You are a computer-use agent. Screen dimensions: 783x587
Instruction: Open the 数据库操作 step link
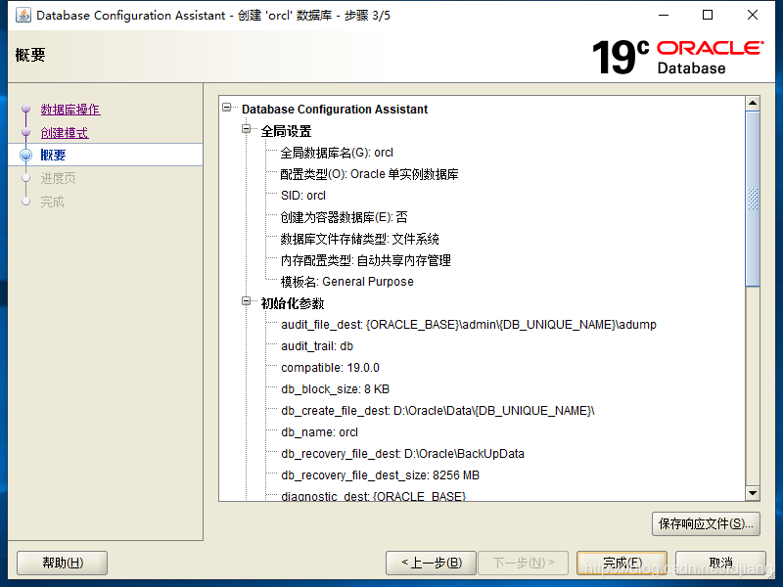click(70, 110)
